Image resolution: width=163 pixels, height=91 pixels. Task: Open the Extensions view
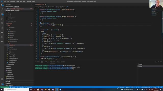pos(2,28)
